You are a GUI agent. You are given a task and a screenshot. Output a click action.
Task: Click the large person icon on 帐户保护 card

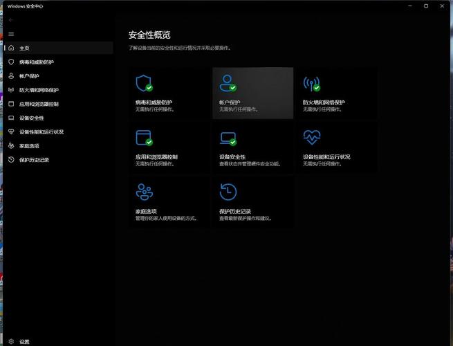point(228,83)
